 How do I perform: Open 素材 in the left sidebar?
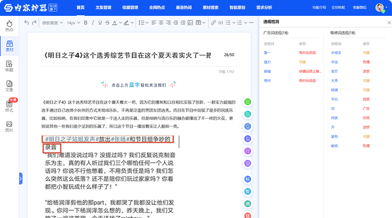coord(9,46)
